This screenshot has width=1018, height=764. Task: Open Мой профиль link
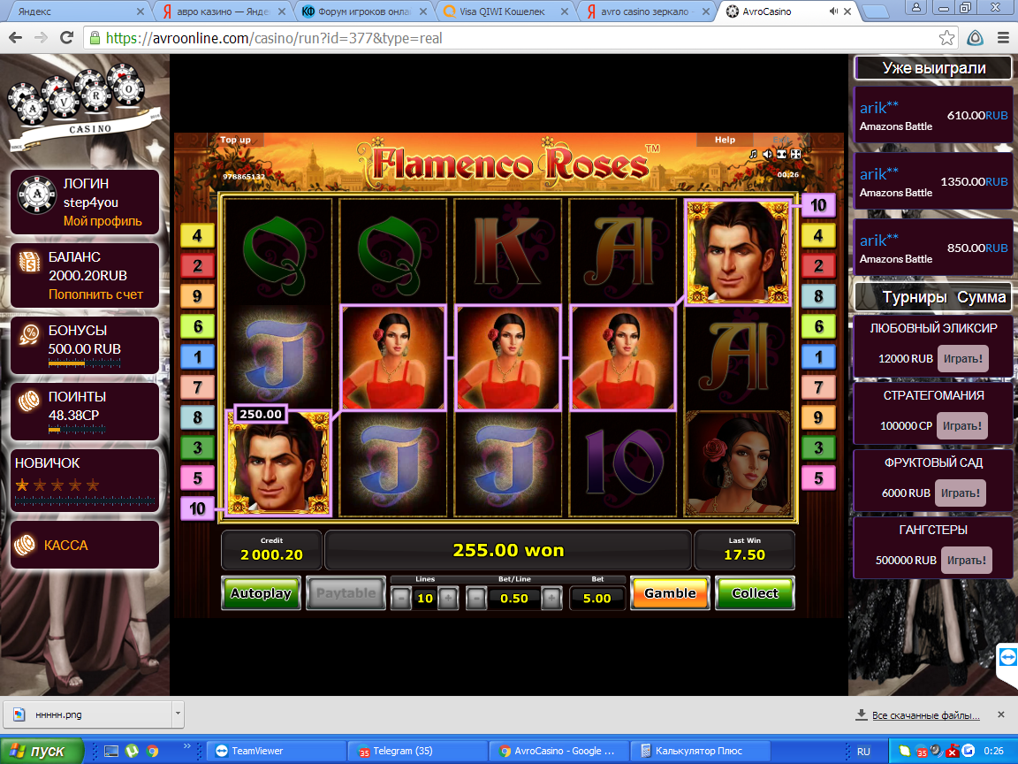click(x=103, y=221)
